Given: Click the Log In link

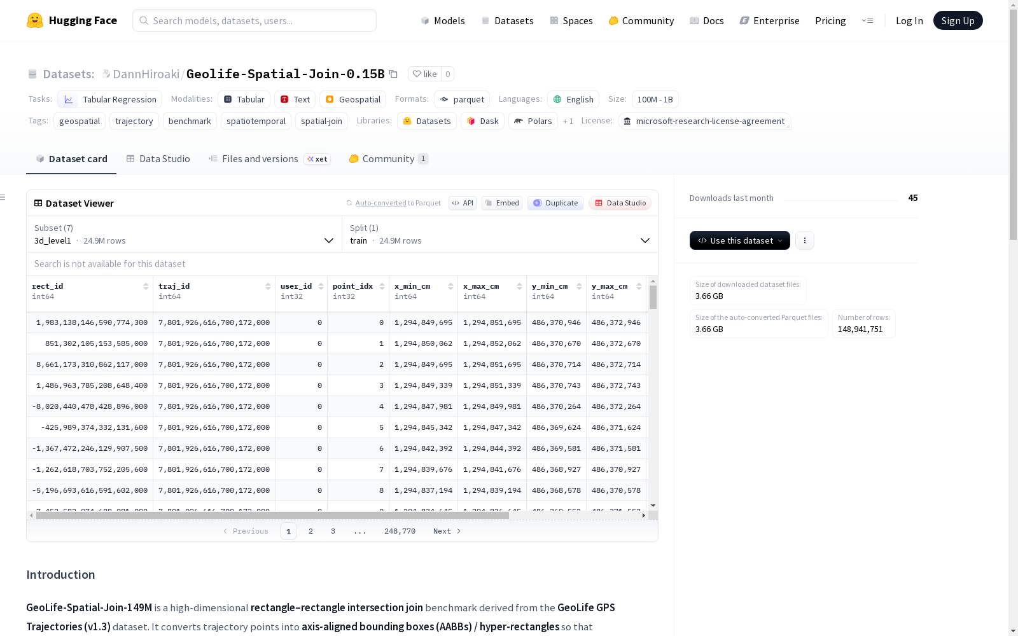Looking at the screenshot, I should pos(909,20).
